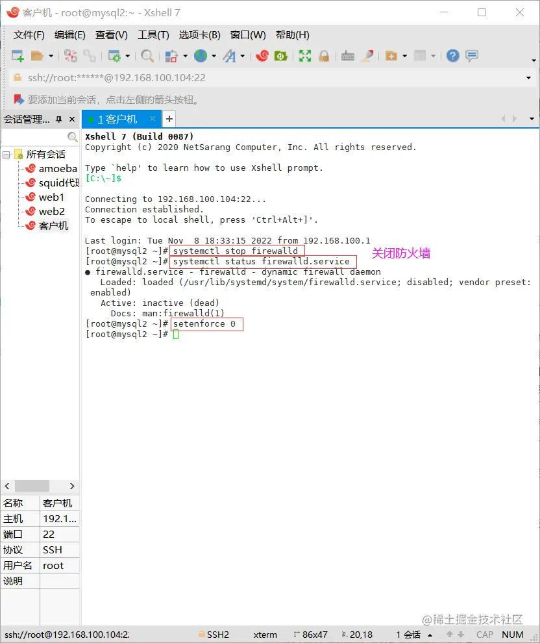This screenshot has height=643, width=540.
Task: Click the keyboard mapping toolbar icon
Action: 348,56
